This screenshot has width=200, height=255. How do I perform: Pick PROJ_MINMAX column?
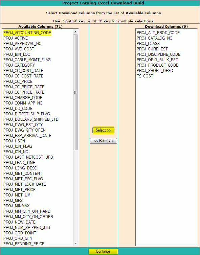pos(17,206)
